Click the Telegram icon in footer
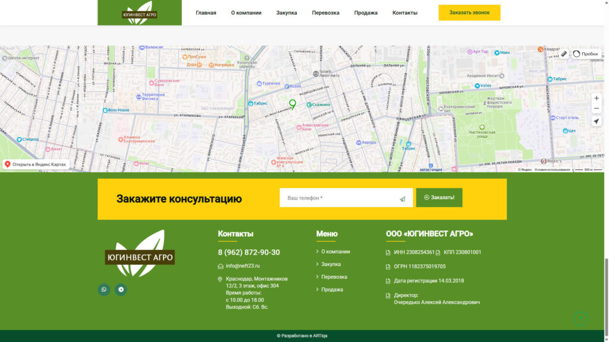609x342 pixels. pos(121,290)
